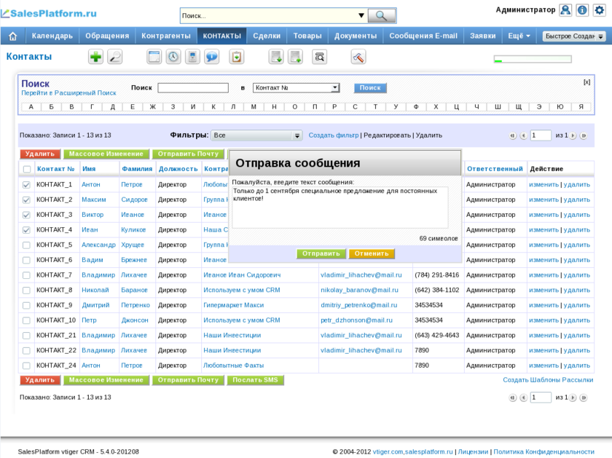Expand the Фильтры 'Все' dropdown

click(297, 135)
